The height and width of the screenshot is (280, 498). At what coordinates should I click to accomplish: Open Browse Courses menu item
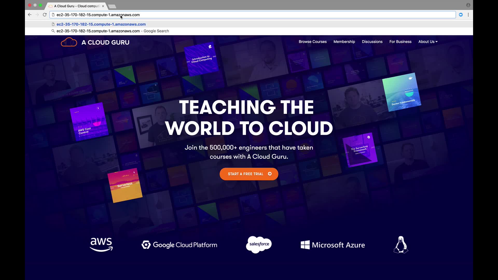[313, 42]
